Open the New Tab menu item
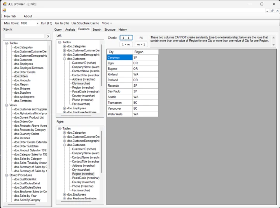This screenshot has width=280, height=208. pos(10,16)
